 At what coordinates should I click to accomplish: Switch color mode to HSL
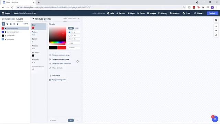[71, 28]
